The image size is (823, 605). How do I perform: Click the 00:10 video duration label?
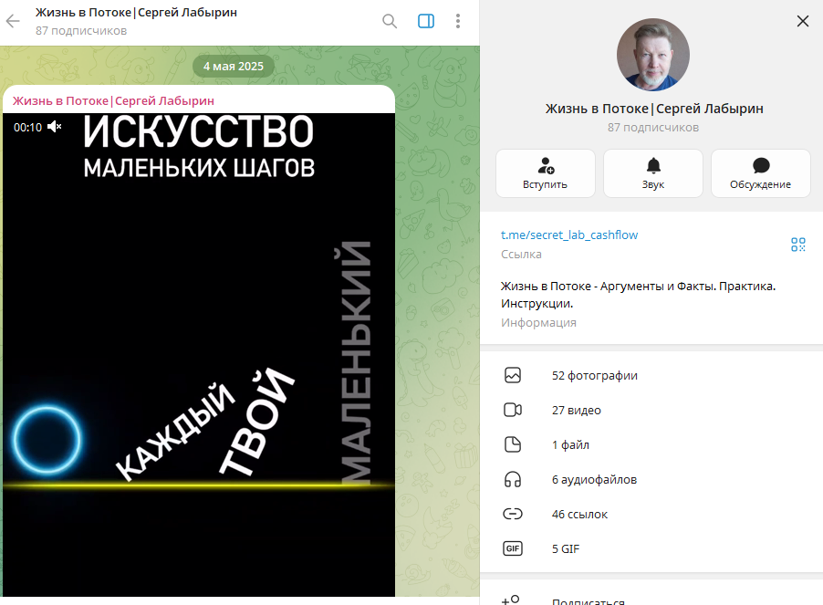(x=27, y=128)
